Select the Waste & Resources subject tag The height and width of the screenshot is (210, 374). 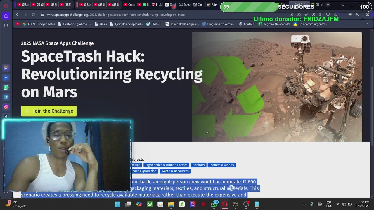(x=175, y=171)
